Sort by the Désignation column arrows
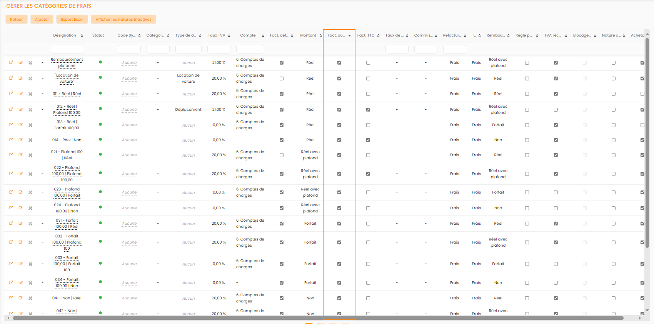The height and width of the screenshot is (324, 654). 82,36
